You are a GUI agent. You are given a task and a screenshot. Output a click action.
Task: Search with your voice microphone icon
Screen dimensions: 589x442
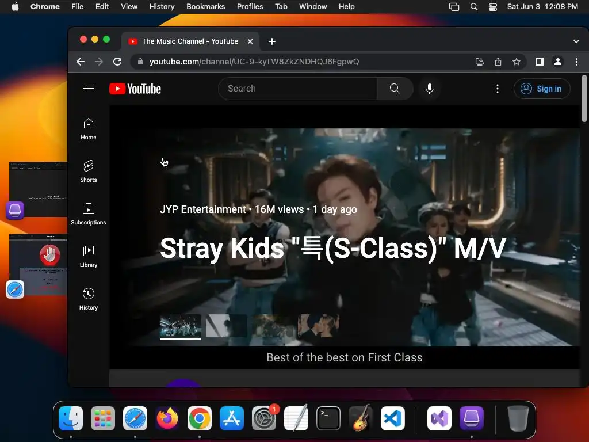coord(430,89)
